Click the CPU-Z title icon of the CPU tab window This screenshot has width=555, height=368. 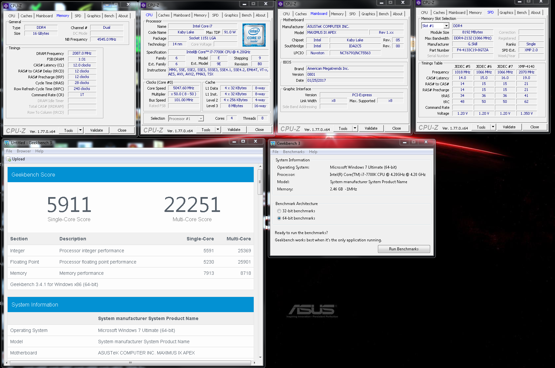point(143,5)
